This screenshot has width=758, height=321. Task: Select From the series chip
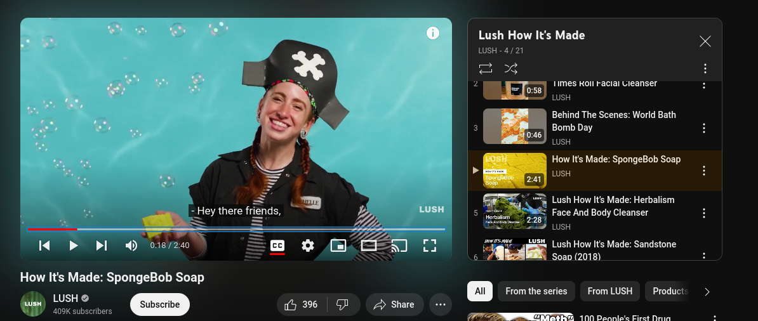point(536,291)
